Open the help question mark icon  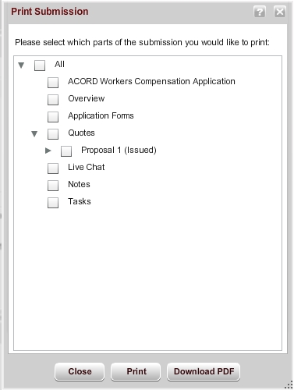pos(260,12)
